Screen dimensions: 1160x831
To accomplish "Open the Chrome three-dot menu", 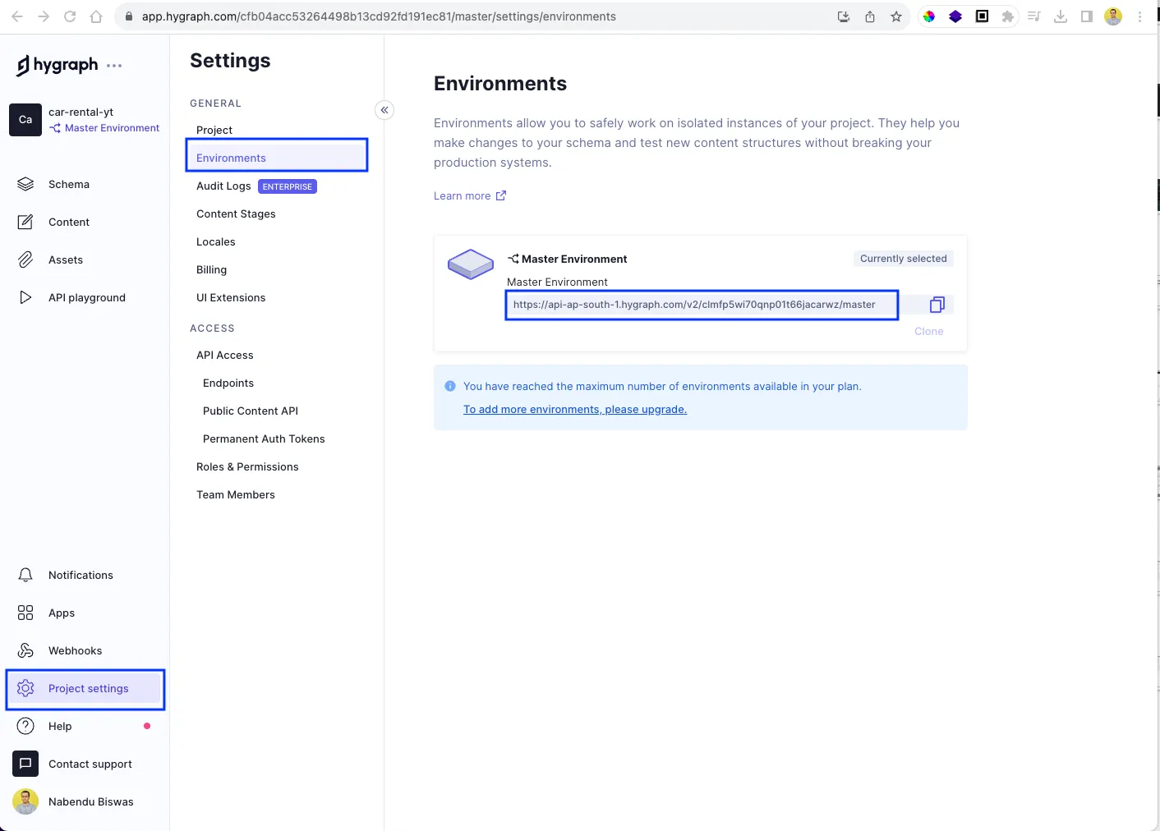I will point(1139,16).
